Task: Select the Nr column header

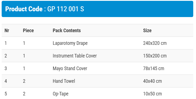Action: point(7,31)
